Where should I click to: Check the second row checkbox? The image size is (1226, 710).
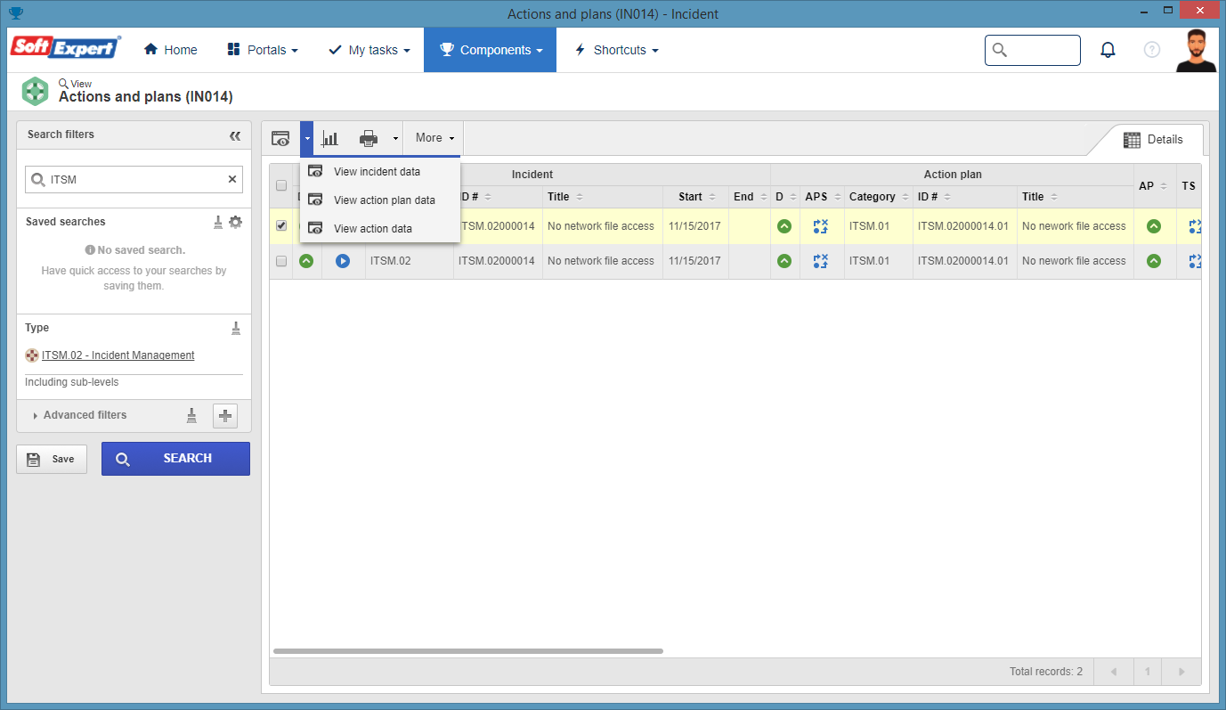coord(281,261)
